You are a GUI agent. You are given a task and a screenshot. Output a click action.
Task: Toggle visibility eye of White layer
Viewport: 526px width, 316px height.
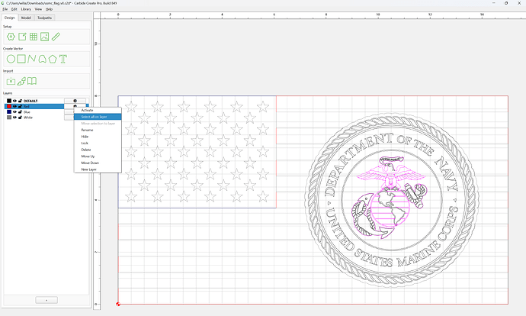tap(14, 118)
